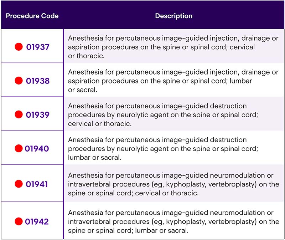Select the 01937 cervical or thoracic injection description
The image size is (285, 240).
coord(173,47)
